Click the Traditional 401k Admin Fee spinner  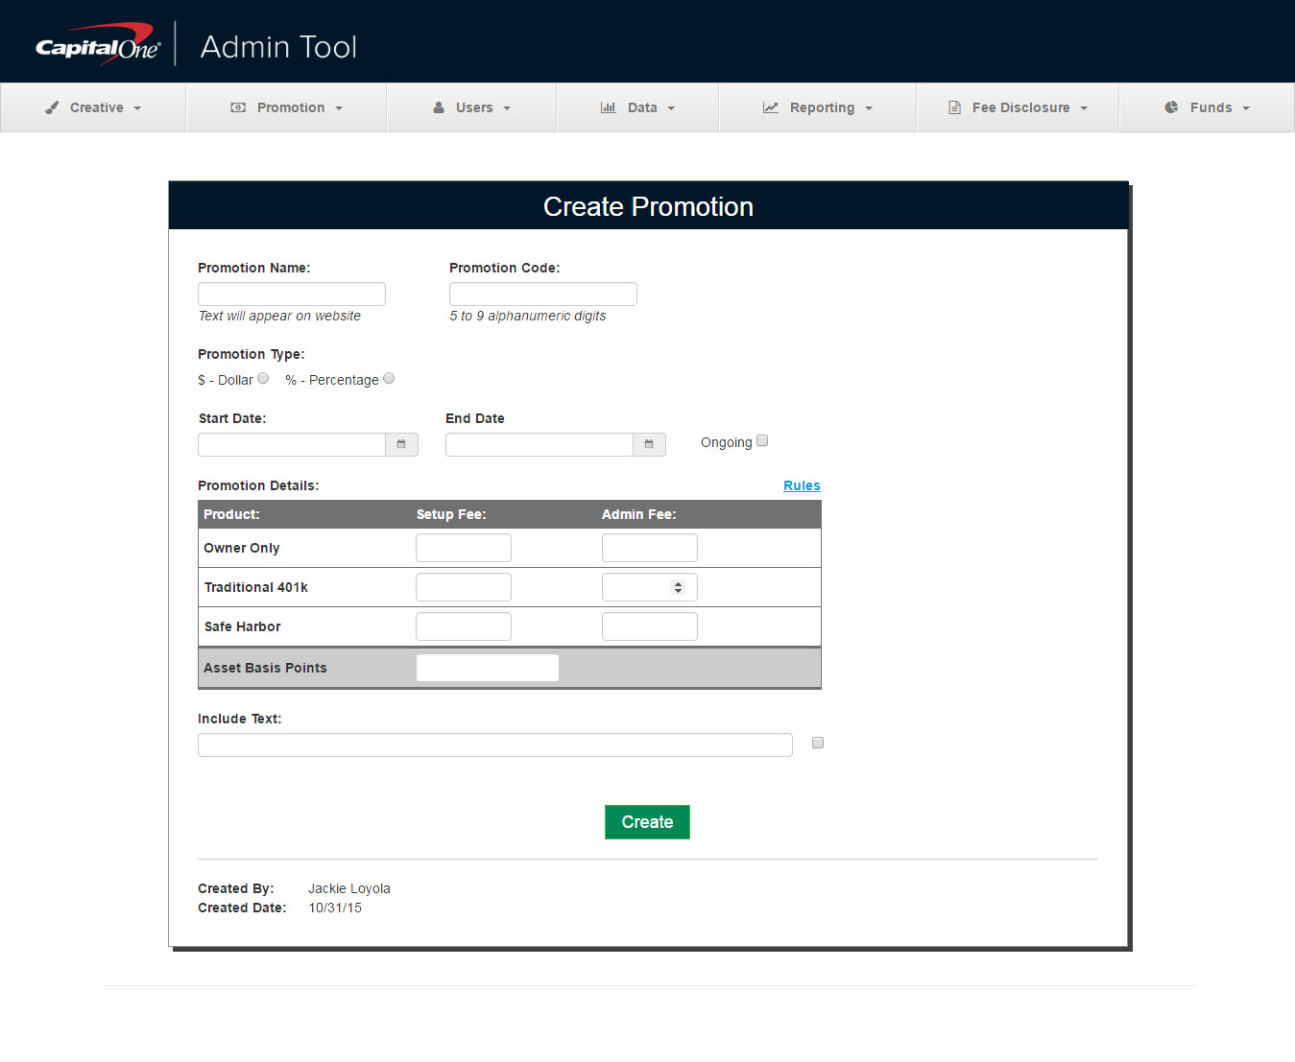pos(678,587)
